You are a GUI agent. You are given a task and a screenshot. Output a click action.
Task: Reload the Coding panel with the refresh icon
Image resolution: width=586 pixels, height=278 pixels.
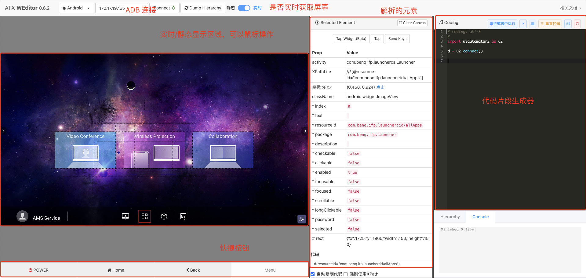click(x=577, y=23)
